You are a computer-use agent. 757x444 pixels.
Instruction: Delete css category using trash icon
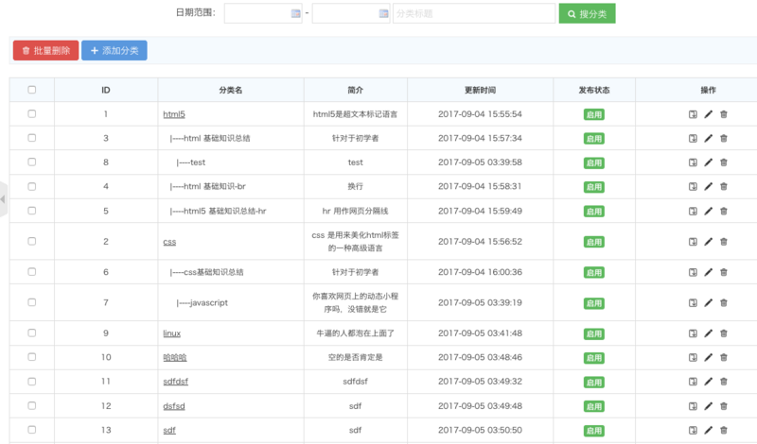[x=724, y=242]
